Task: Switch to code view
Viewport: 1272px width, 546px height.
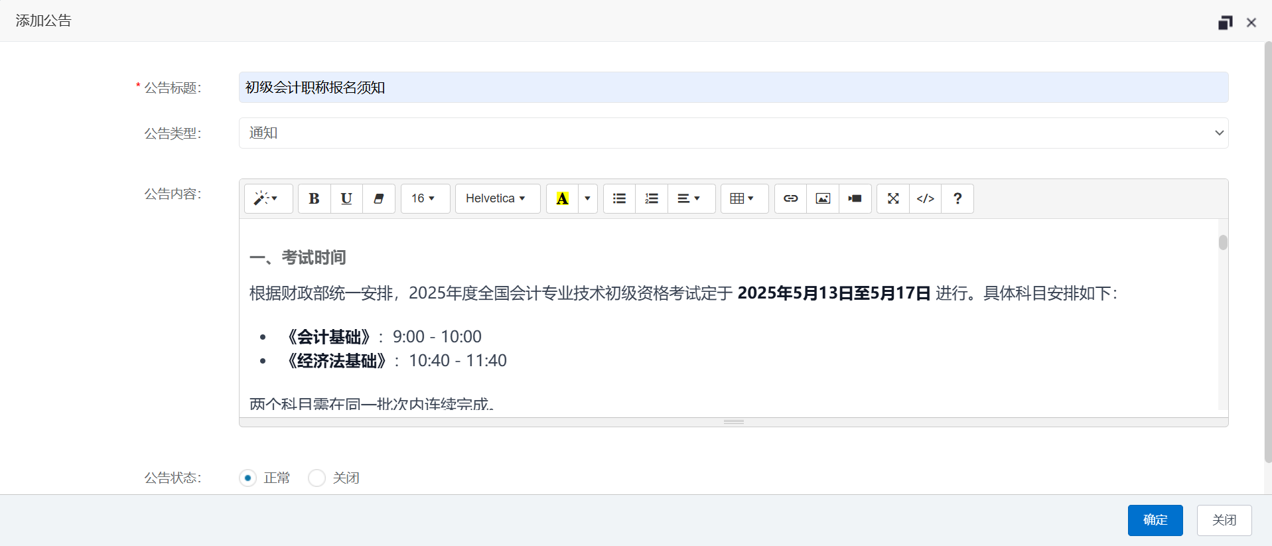Action: [x=926, y=198]
